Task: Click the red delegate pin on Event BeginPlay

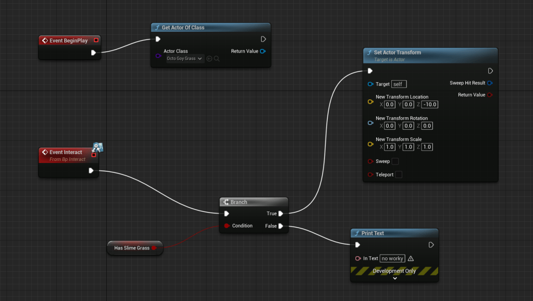Action: click(96, 41)
